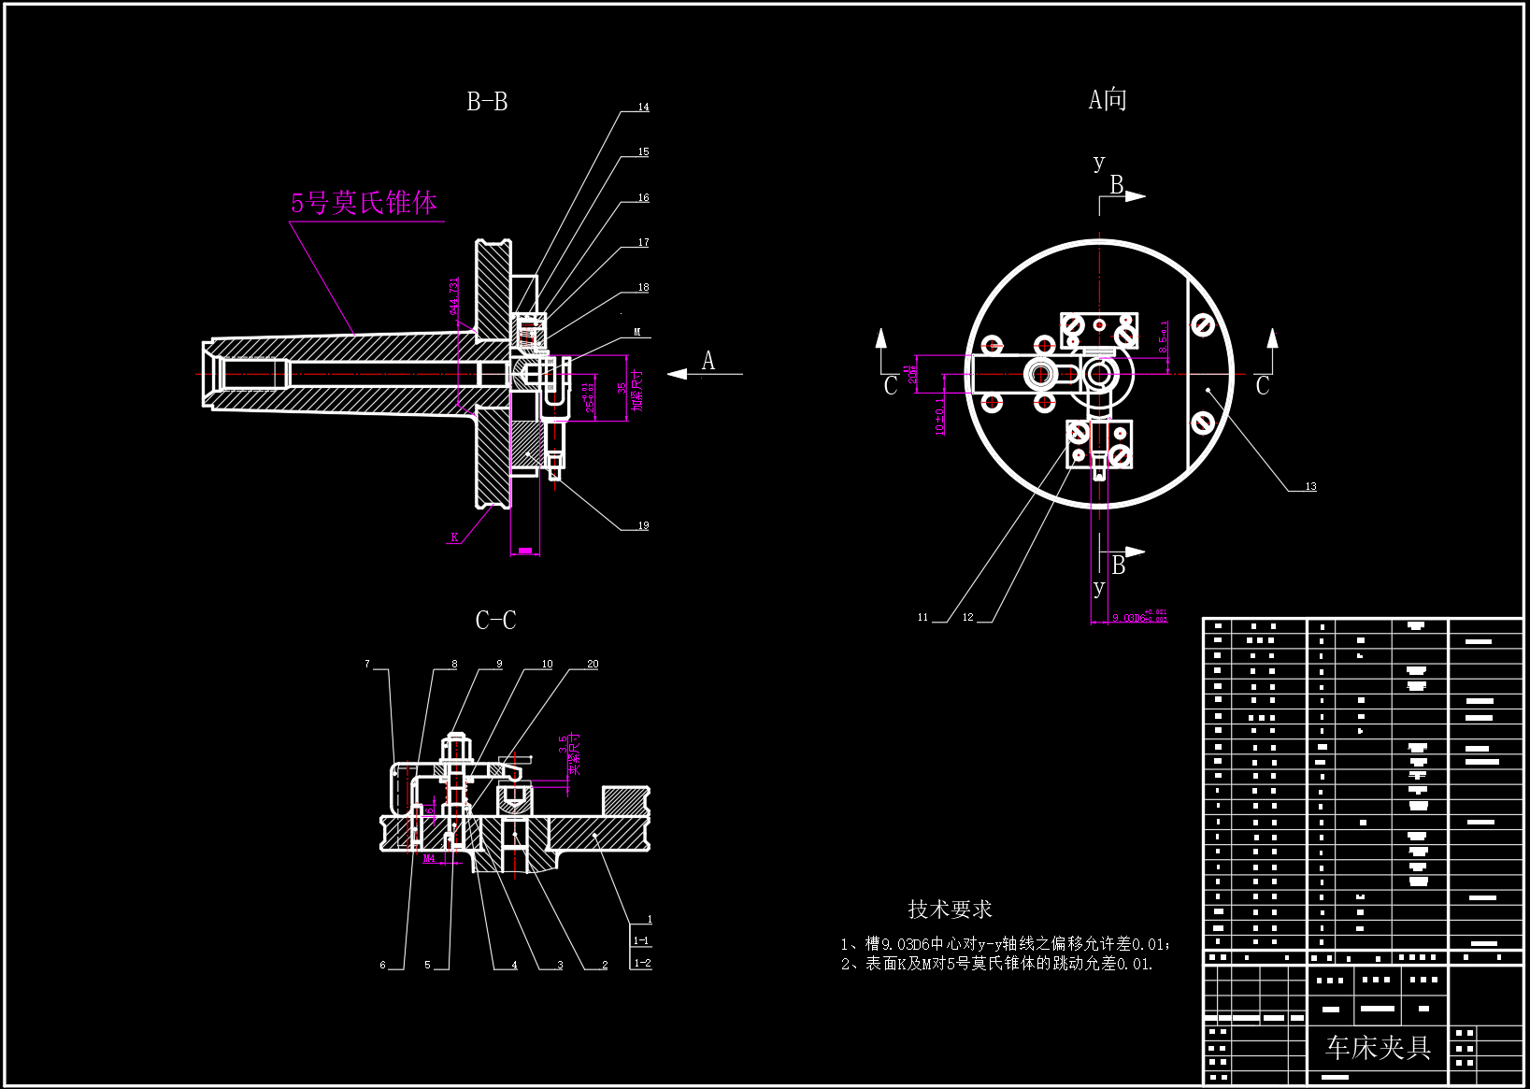The width and height of the screenshot is (1530, 1089).
Task: Click technical requirement line 1 about 槽9.03D6
Action: (1006, 944)
